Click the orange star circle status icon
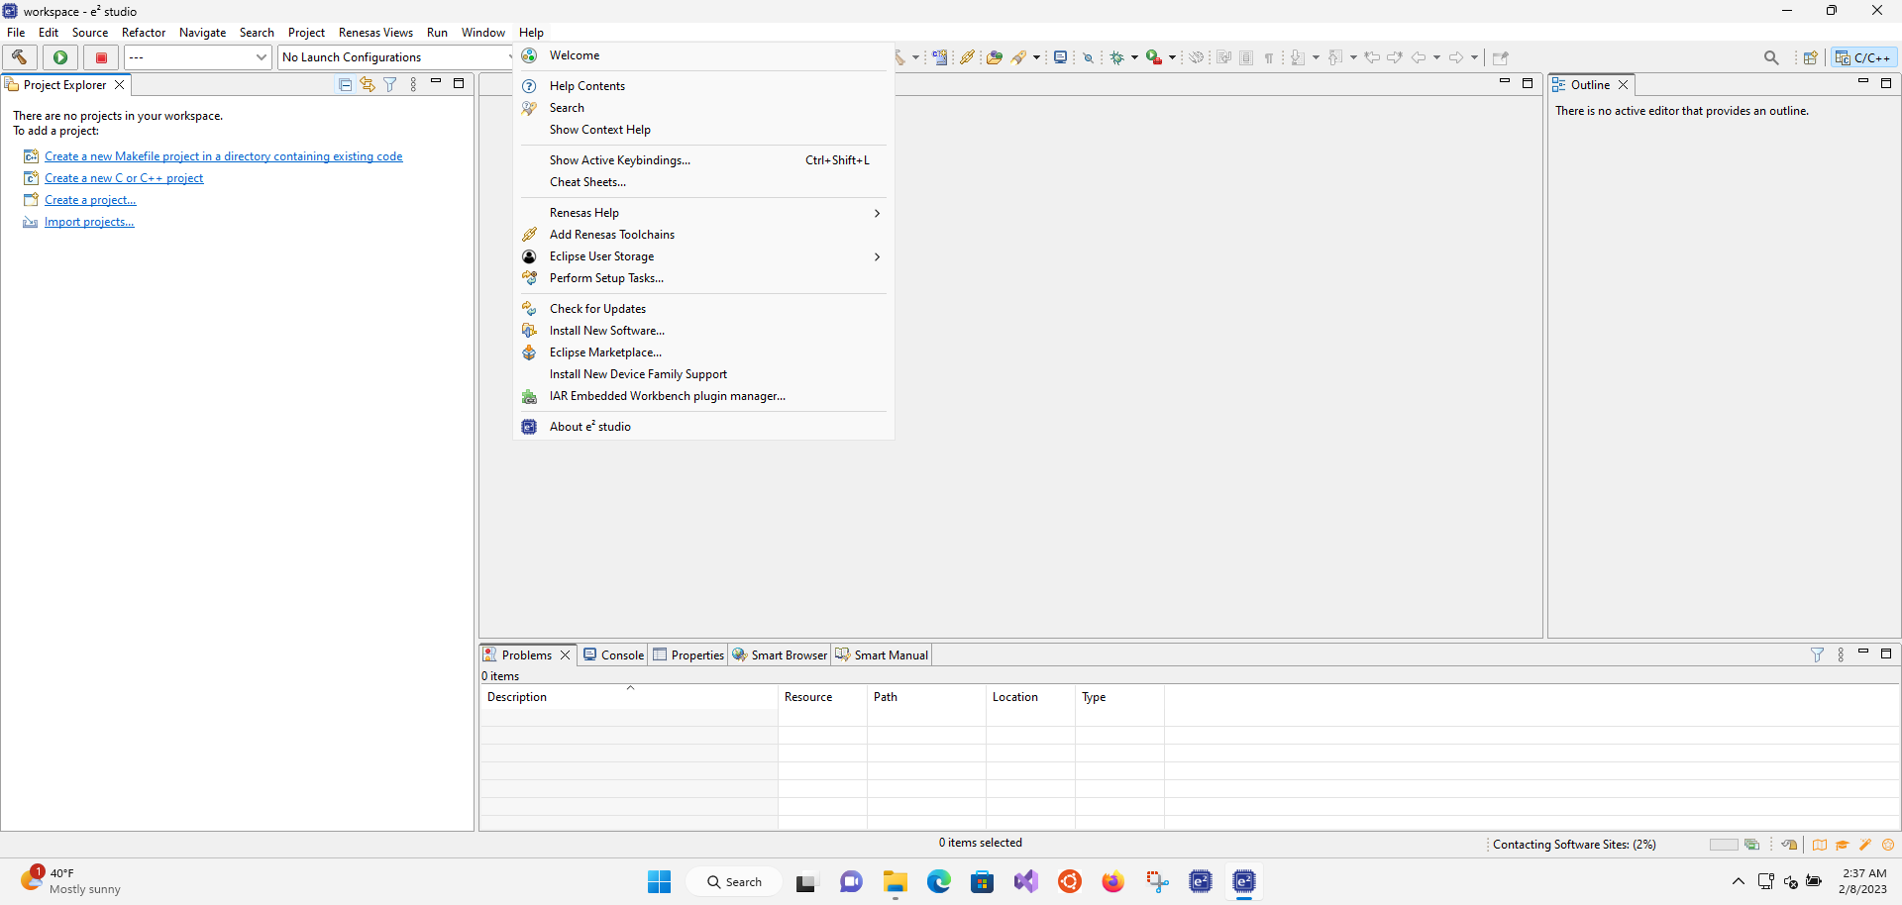This screenshot has width=1902, height=905. [1888, 845]
